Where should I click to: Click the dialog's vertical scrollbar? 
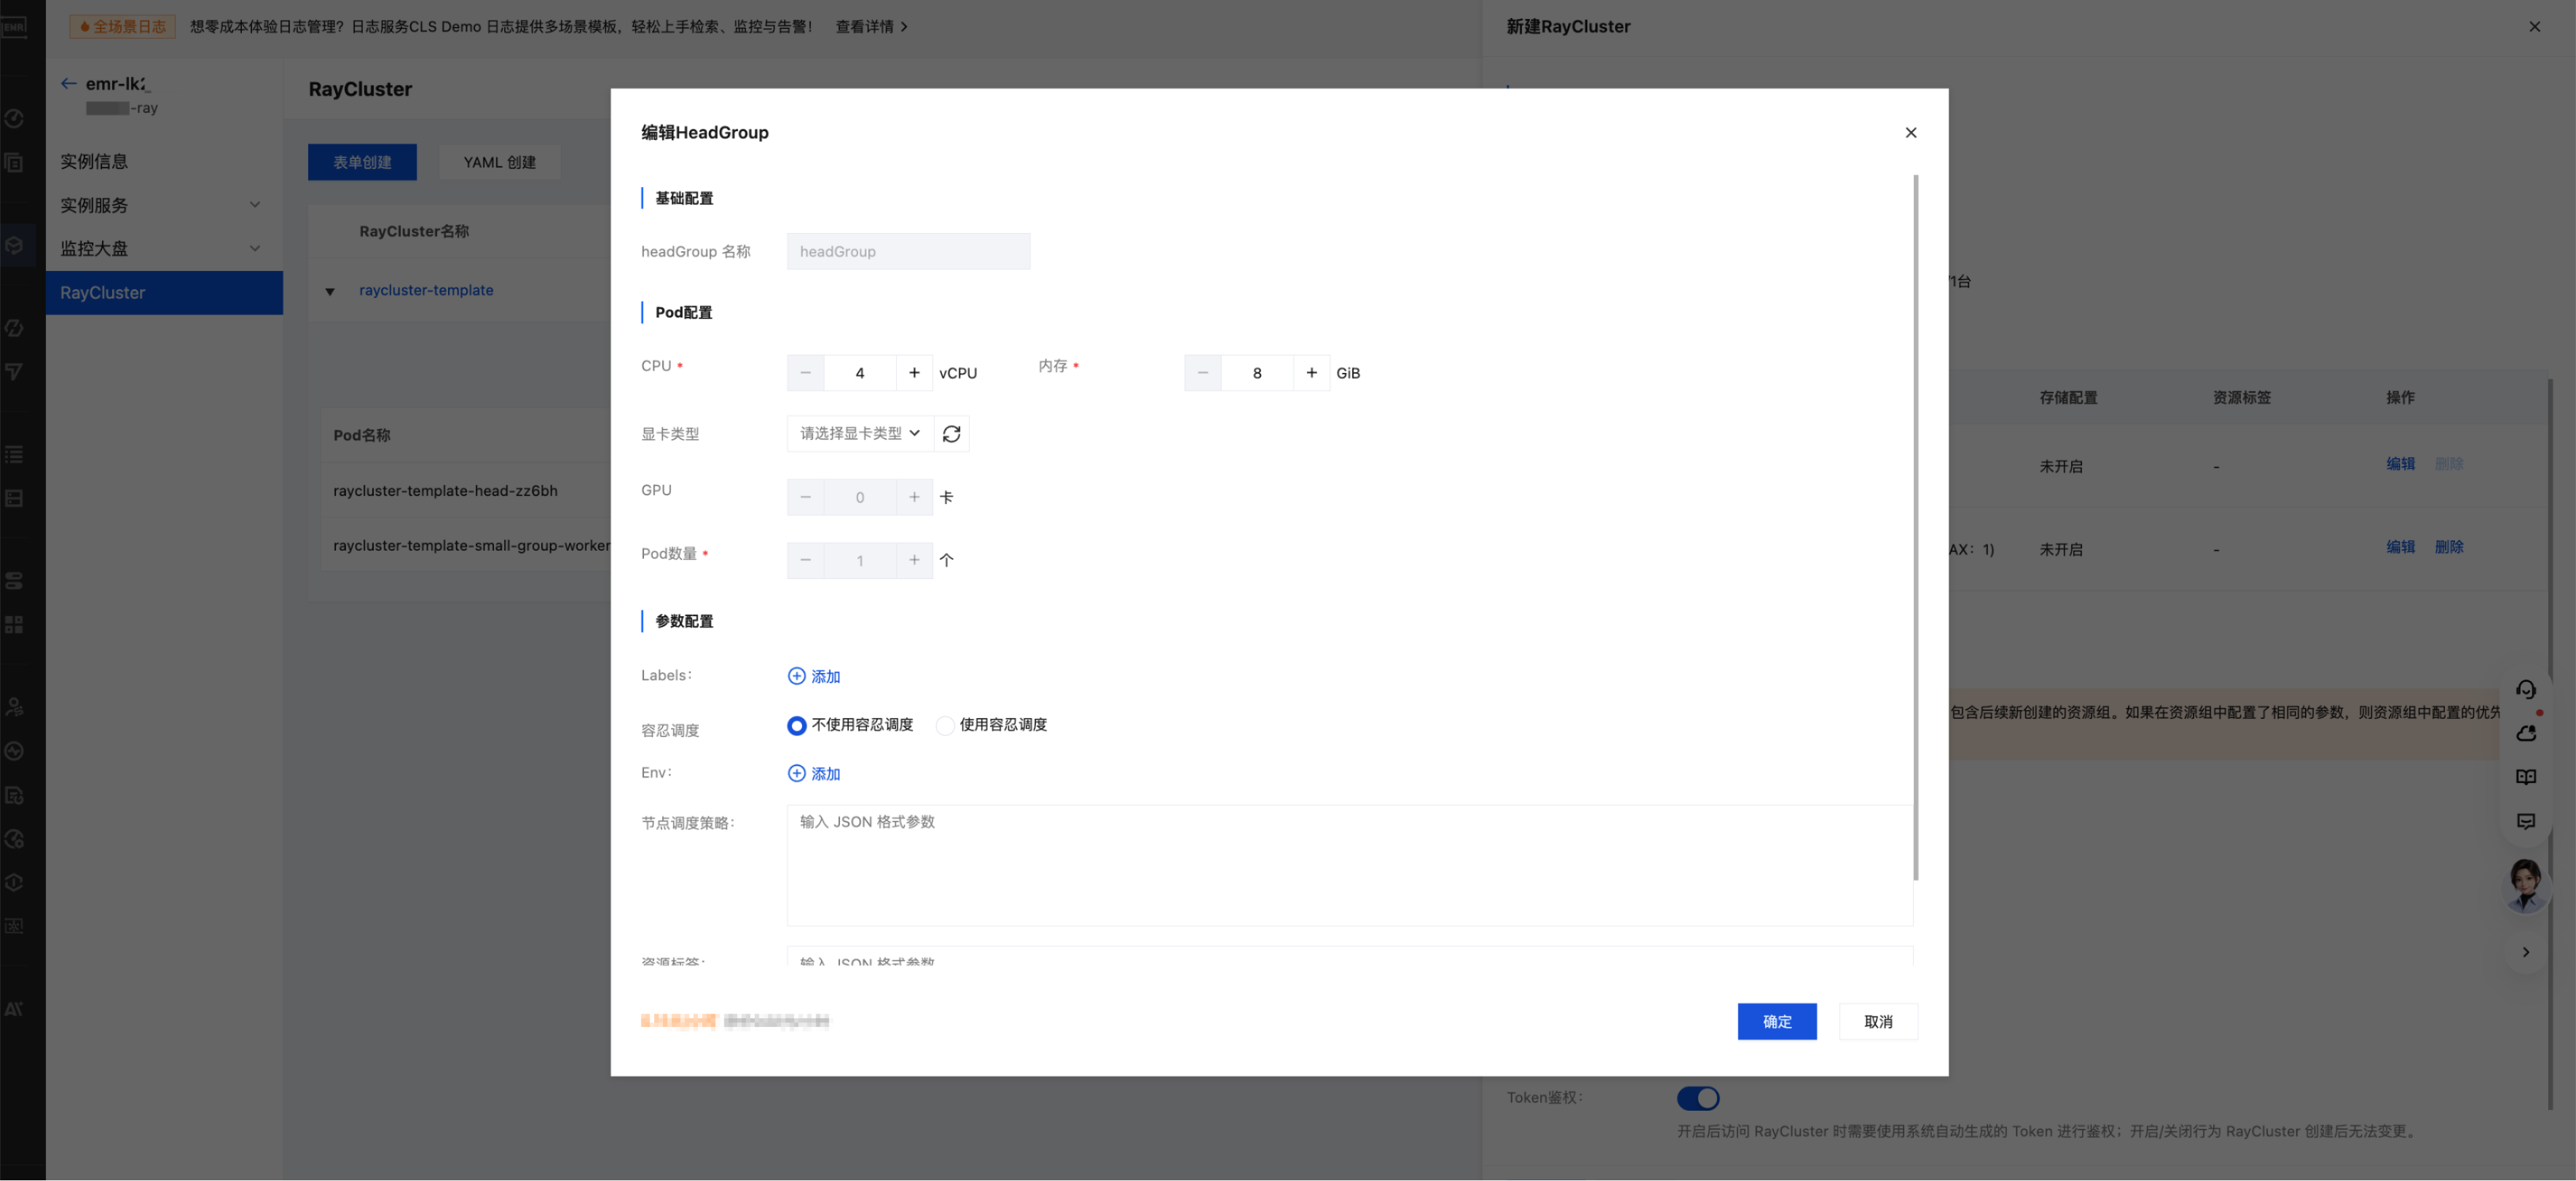[x=1915, y=528]
